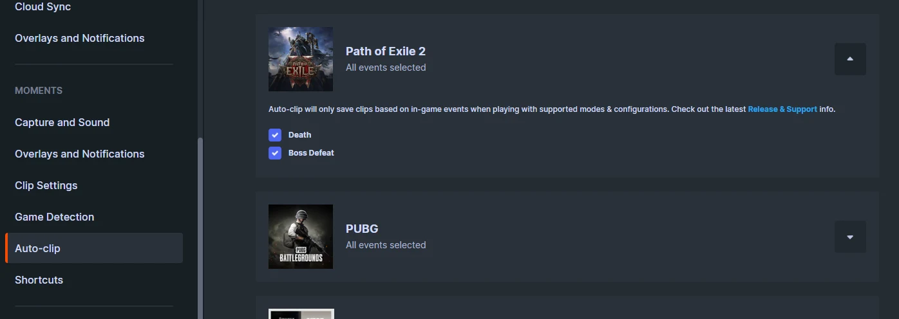
Task: Open top Overlays and Notifications settings
Action: coord(80,38)
